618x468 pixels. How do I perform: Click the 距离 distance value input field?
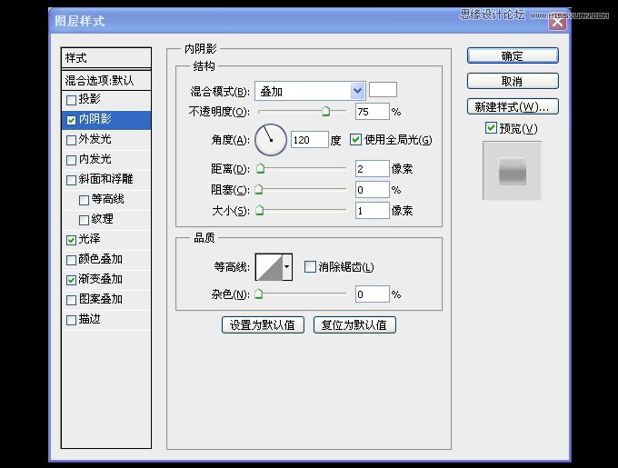pyautogui.click(x=372, y=169)
